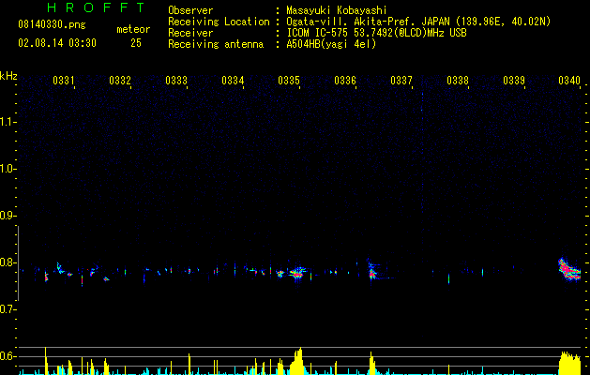Click the meteor count value 25
This screenshot has width=590, height=375.
(x=136, y=43)
